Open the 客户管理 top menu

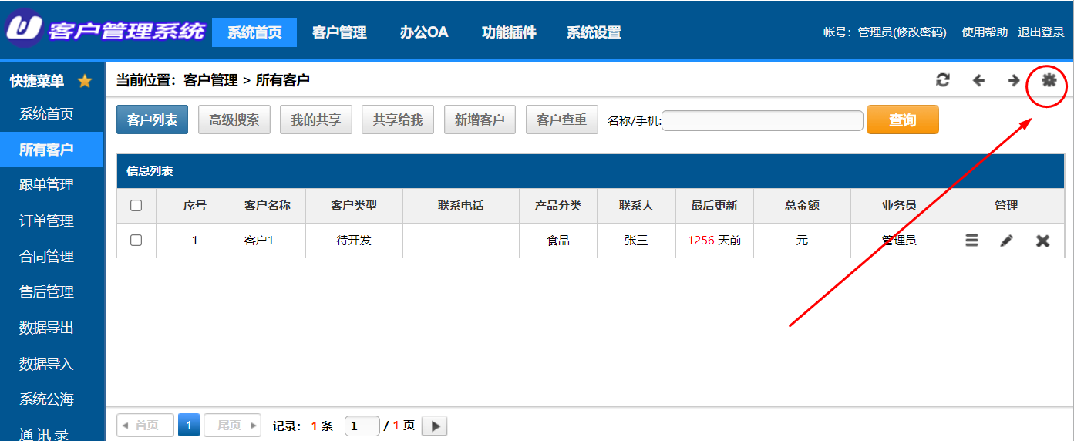coord(339,32)
